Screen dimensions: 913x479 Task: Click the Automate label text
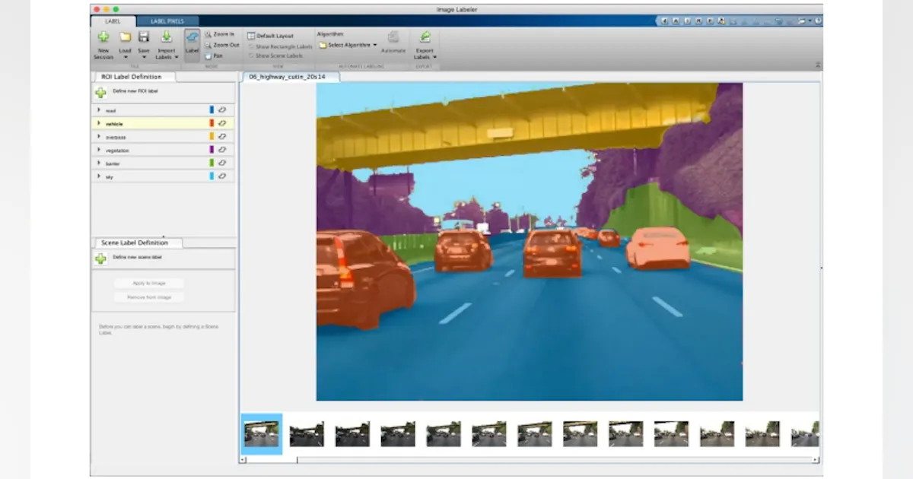click(393, 51)
